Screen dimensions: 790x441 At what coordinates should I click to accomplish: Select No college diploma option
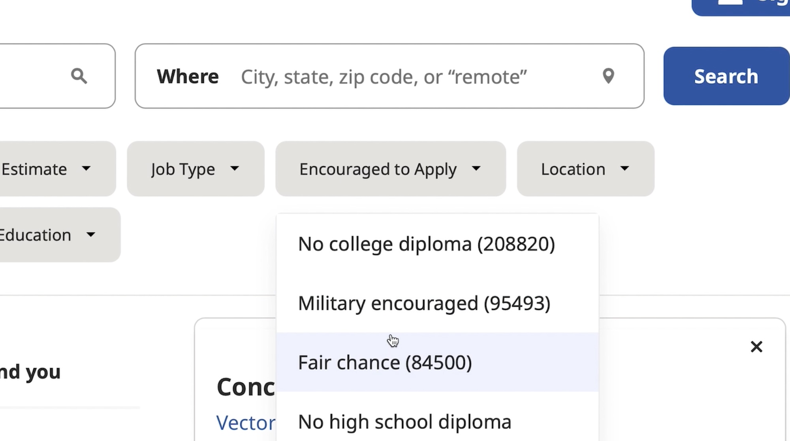pyautogui.click(x=438, y=244)
